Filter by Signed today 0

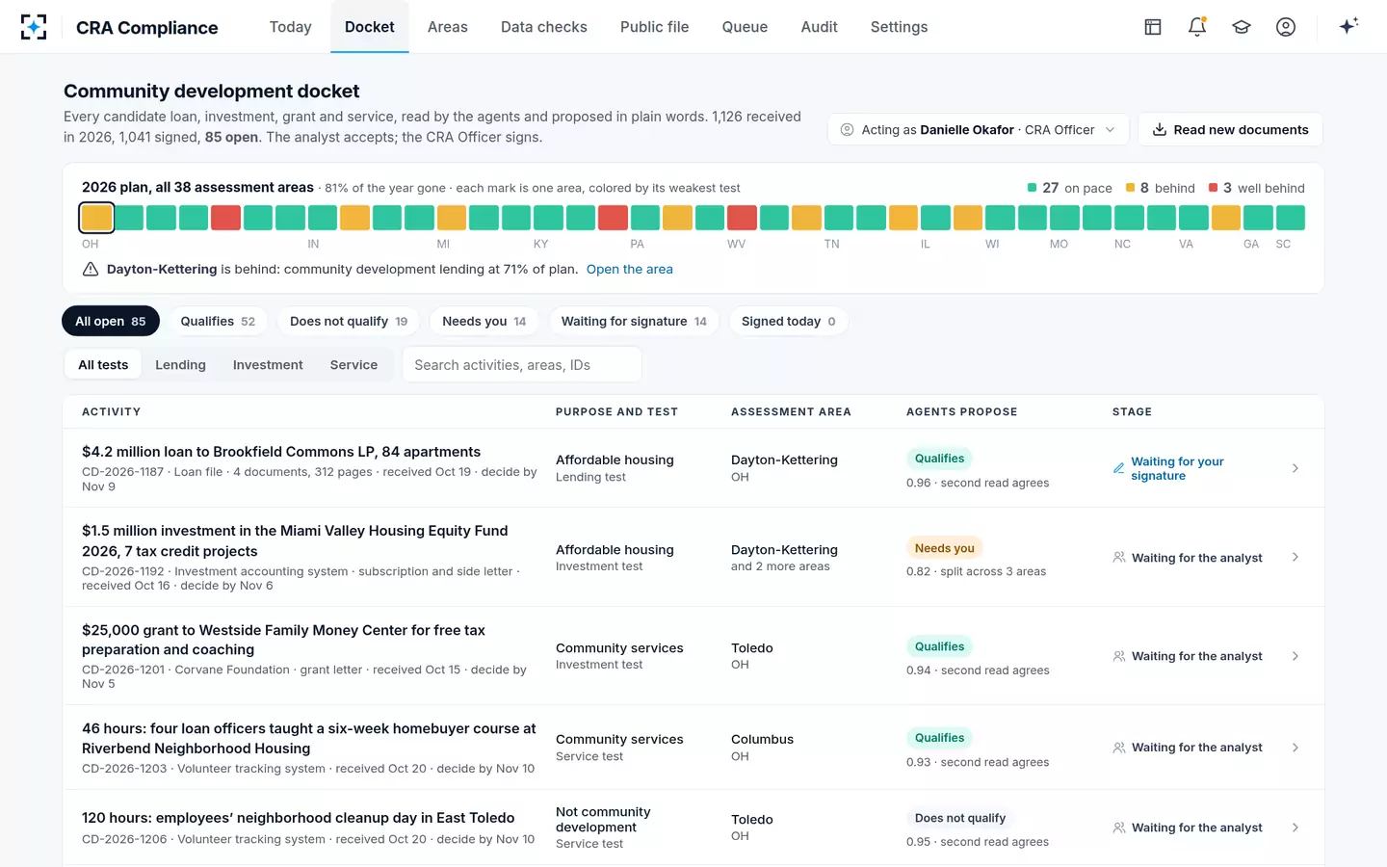[789, 321]
